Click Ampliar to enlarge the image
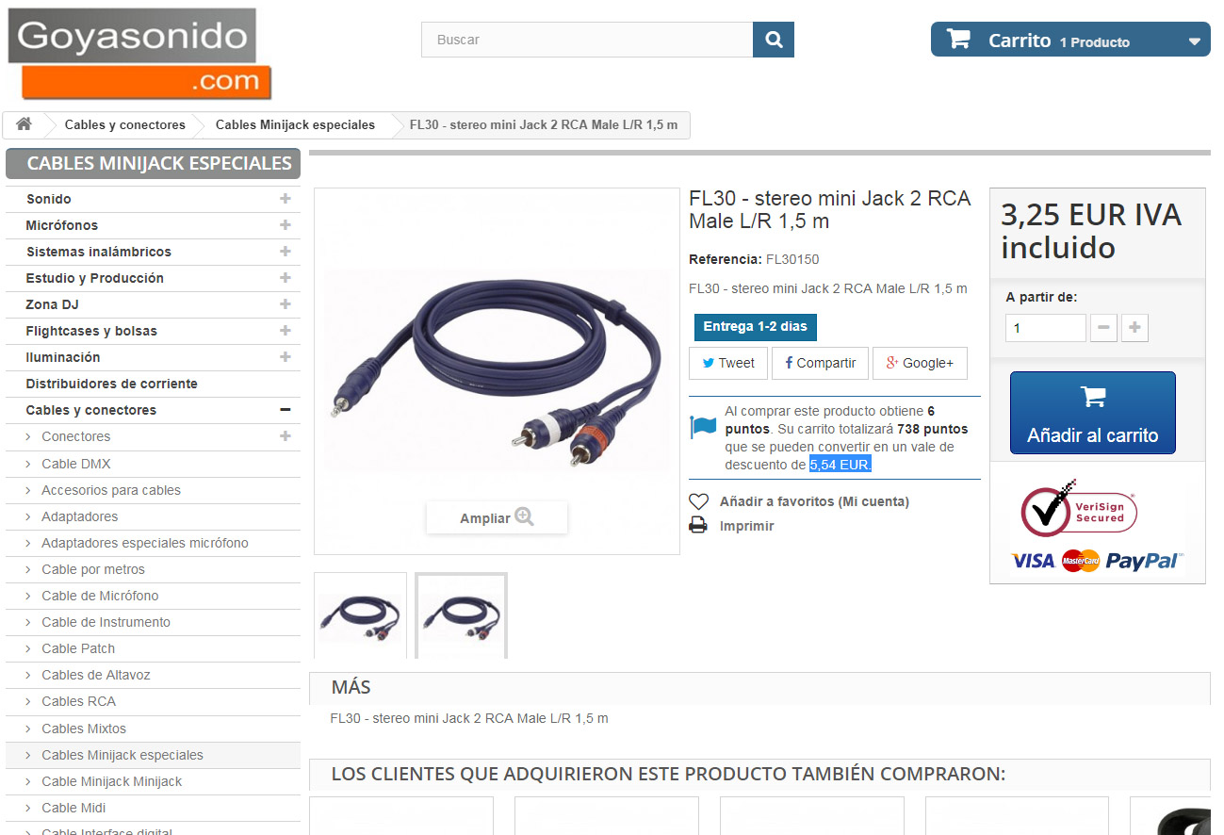Viewport: 1224px width, 835px height. tap(497, 517)
